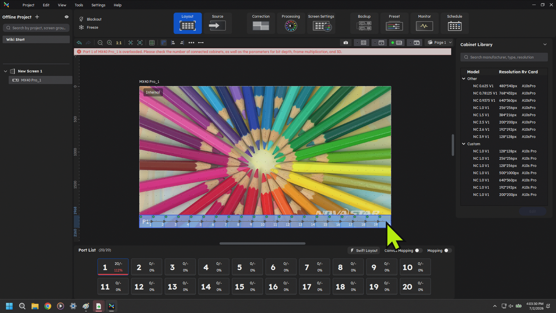Click the canvas vertical scrollbar

pos(453,145)
